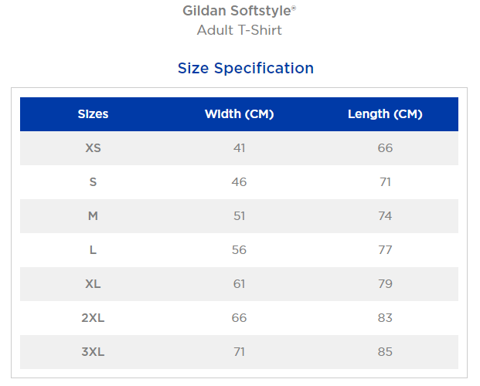Click the XS width value 41
This screenshot has width=480, height=386.
(x=239, y=148)
